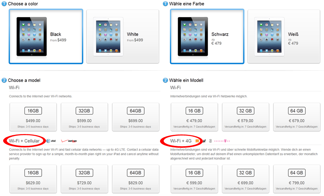Click the AT&T carrier logo
This screenshot has width=324, height=196.
click(x=51, y=141)
